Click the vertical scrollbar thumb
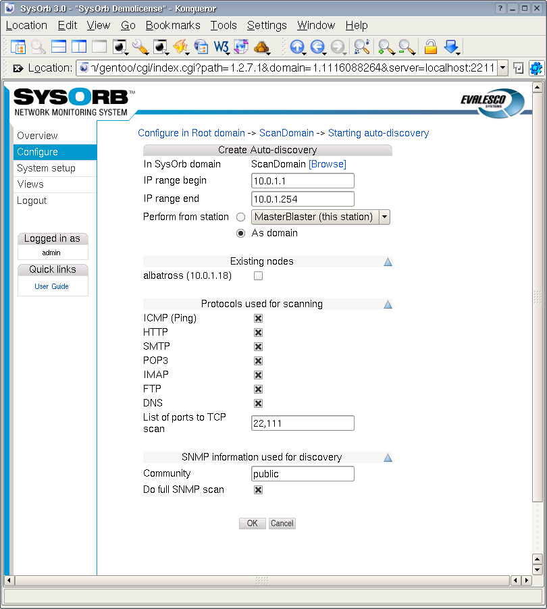This screenshot has width=547, height=609. pos(538,297)
